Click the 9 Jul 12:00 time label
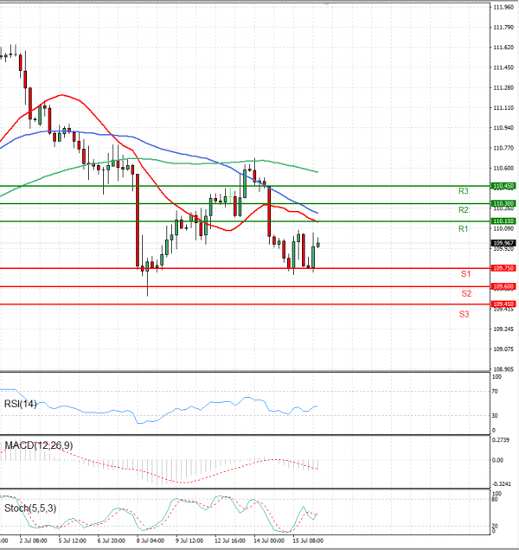519x550 pixels. tap(189, 540)
